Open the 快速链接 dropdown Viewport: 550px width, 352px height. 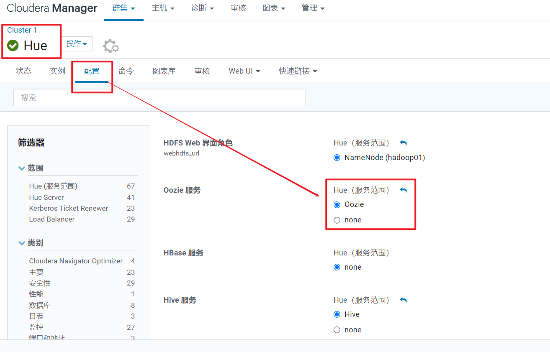(298, 71)
